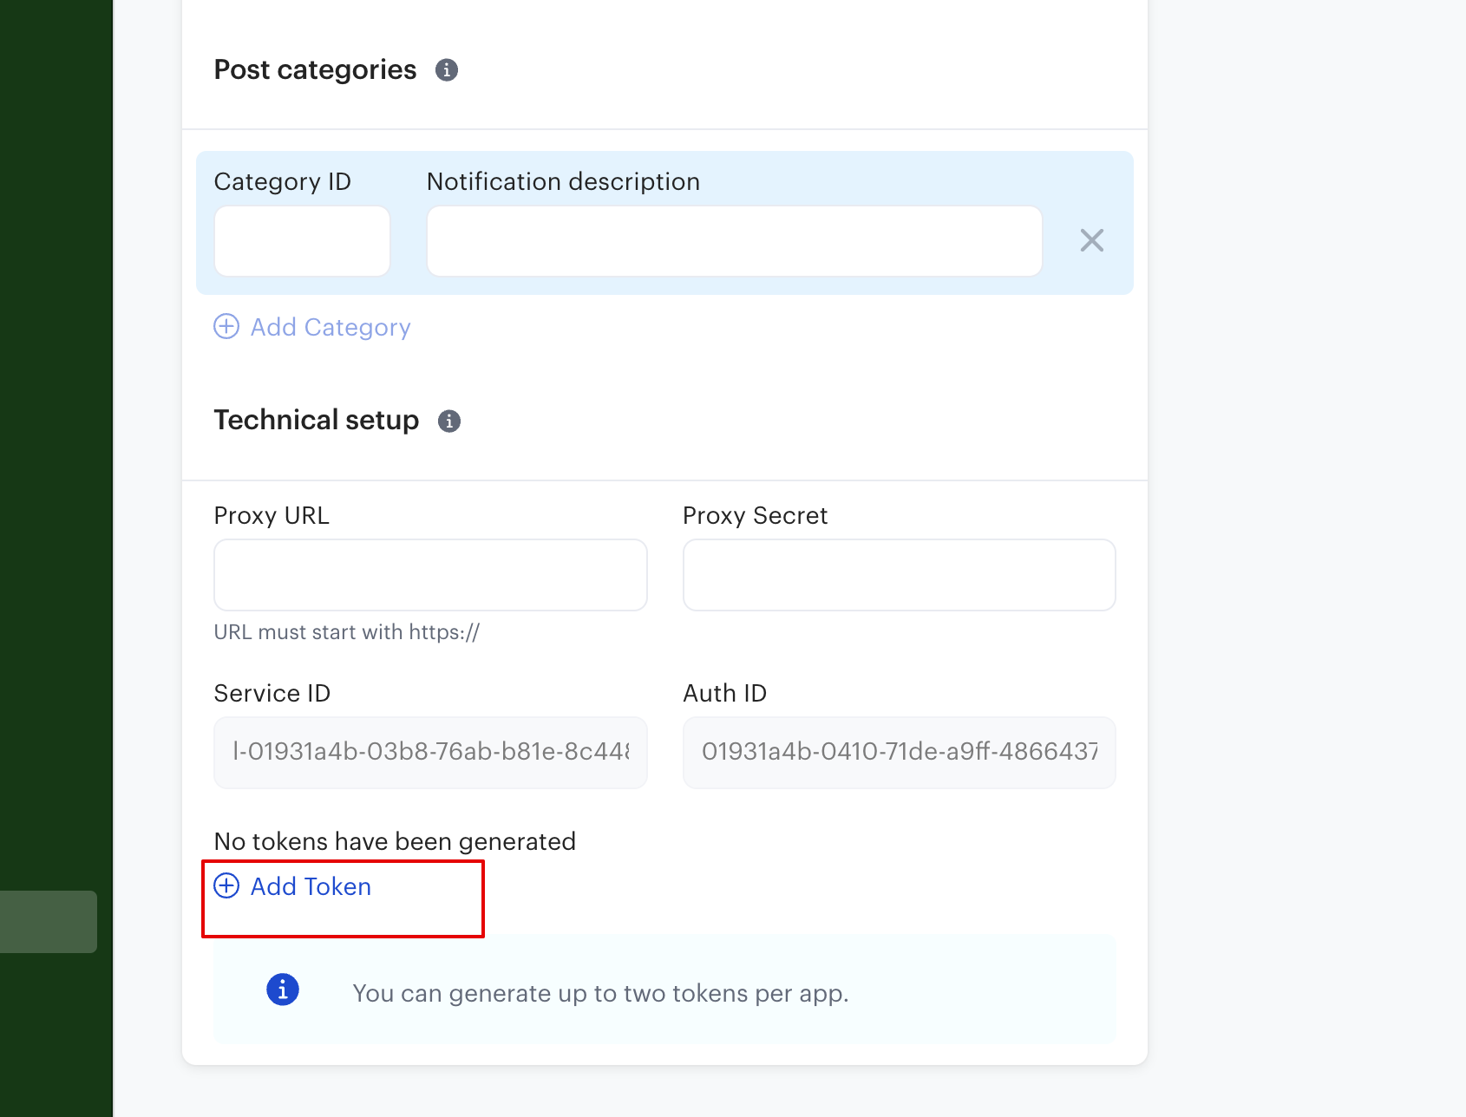Select the Proxy URL text box

coord(430,575)
